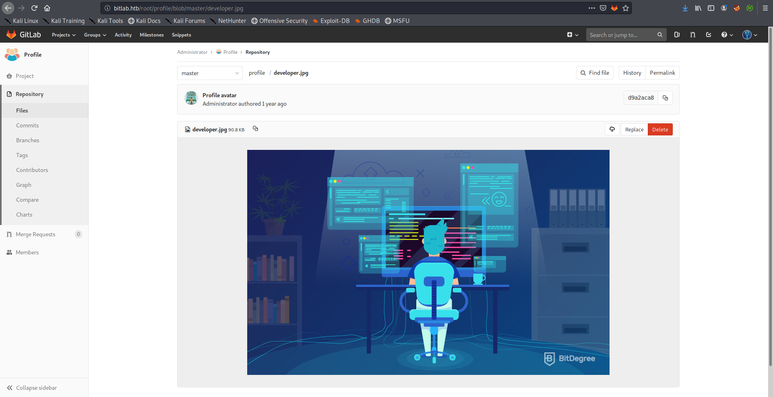Screen dimensions: 773x397
Task: Bookmark this page with the star
Action: [x=626, y=8]
